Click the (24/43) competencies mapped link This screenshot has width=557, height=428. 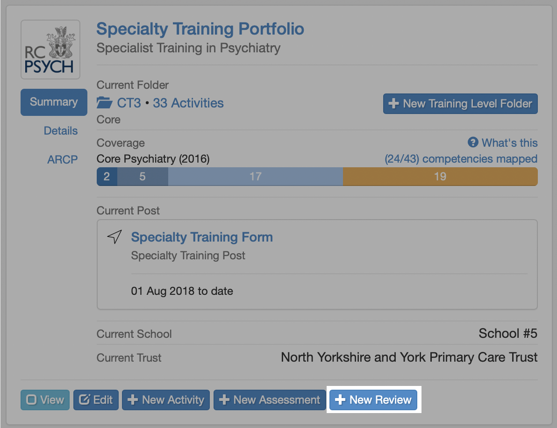[461, 159]
